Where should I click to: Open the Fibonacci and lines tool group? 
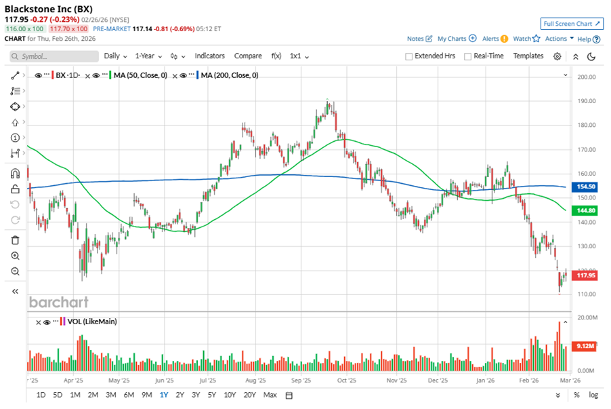[x=15, y=91]
